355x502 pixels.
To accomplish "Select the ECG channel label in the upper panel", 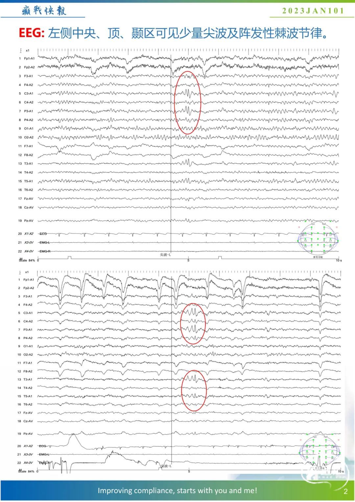I will [43, 234].
